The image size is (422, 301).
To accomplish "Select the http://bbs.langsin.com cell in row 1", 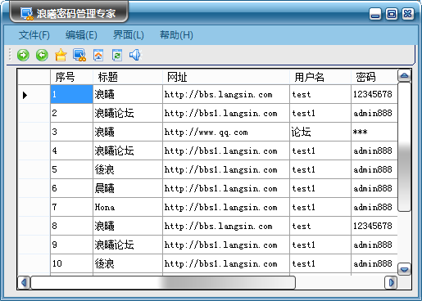I will (x=226, y=94).
